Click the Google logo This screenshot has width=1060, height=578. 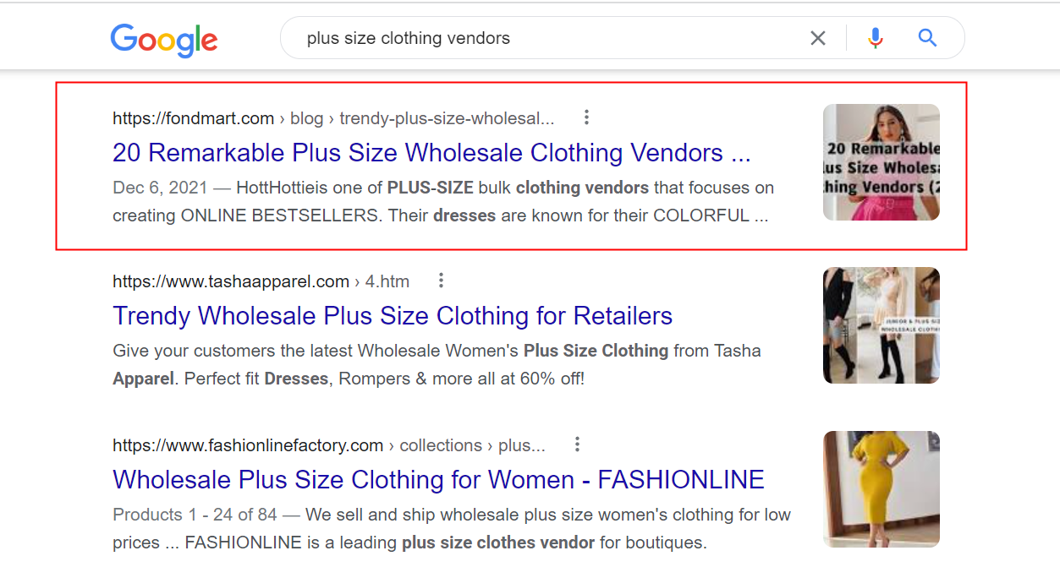point(164,39)
